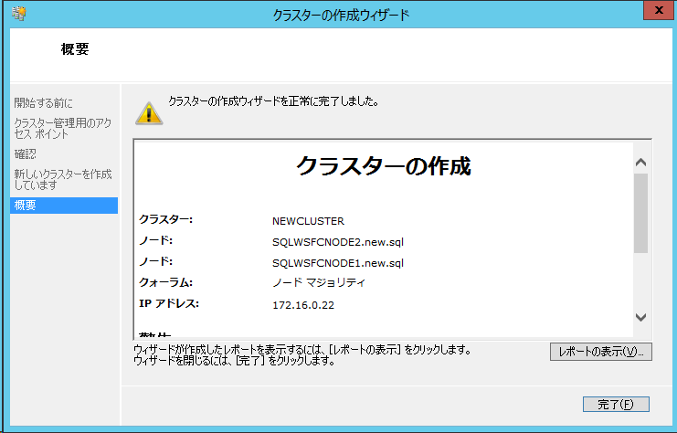Select the 開始する前に step in sidebar
This screenshot has height=433, width=677.
tap(44, 102)
